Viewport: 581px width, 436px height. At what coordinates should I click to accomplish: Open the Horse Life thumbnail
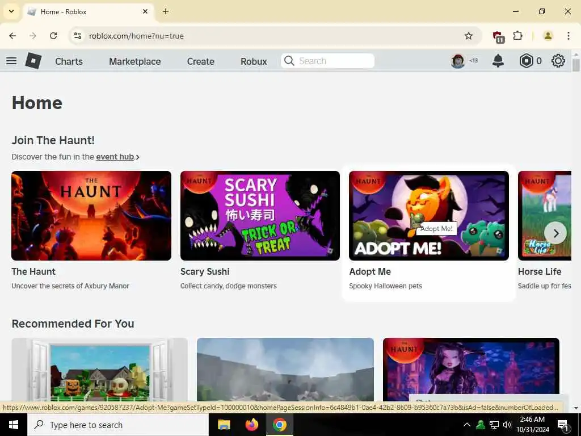pos(545,215)
